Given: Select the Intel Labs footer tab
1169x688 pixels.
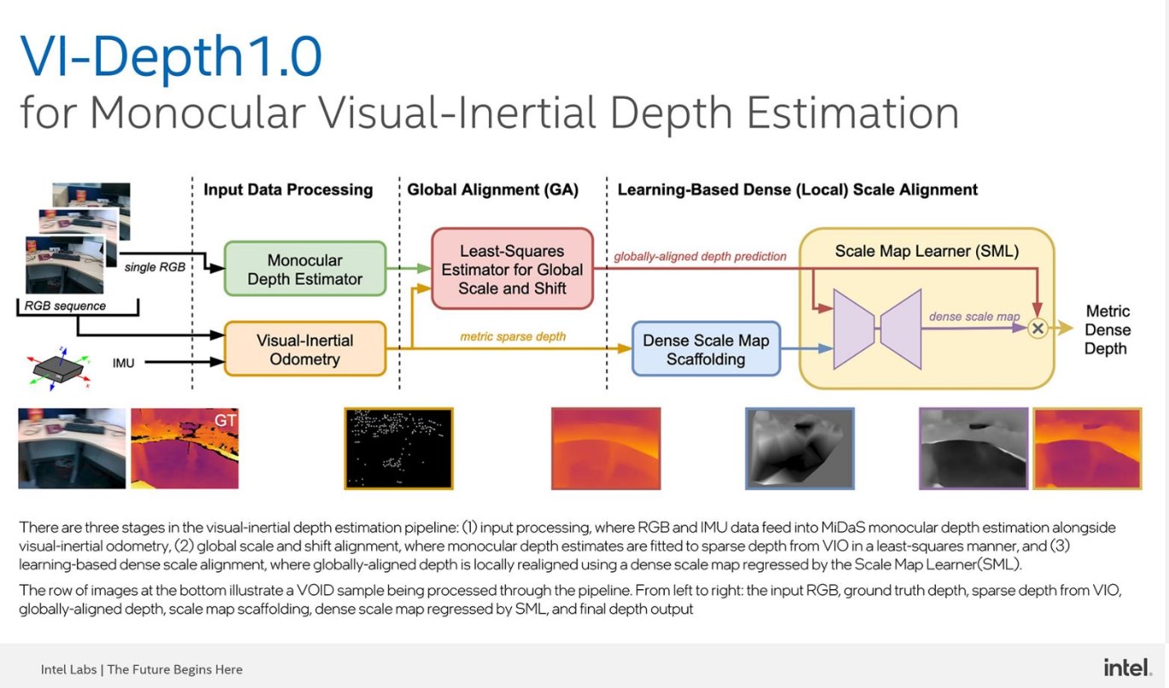Looking at the screenshot, I should [x=142, y=669].
